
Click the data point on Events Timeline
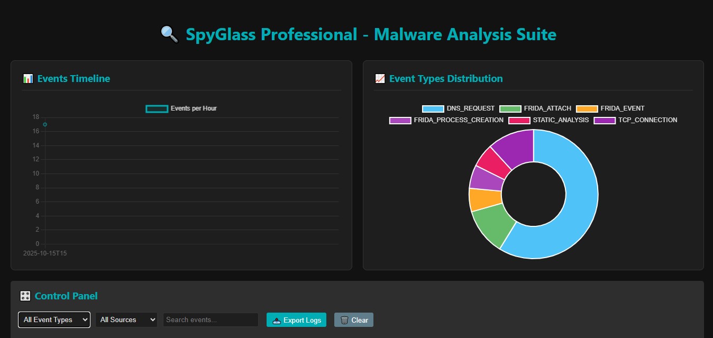point(45,124)
